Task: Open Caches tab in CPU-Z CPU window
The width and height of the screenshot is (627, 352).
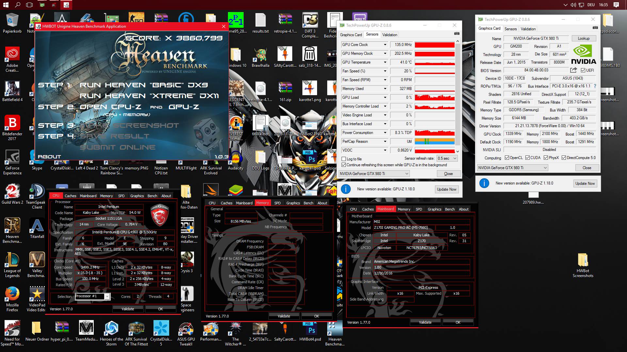Action: coord(70,196)
